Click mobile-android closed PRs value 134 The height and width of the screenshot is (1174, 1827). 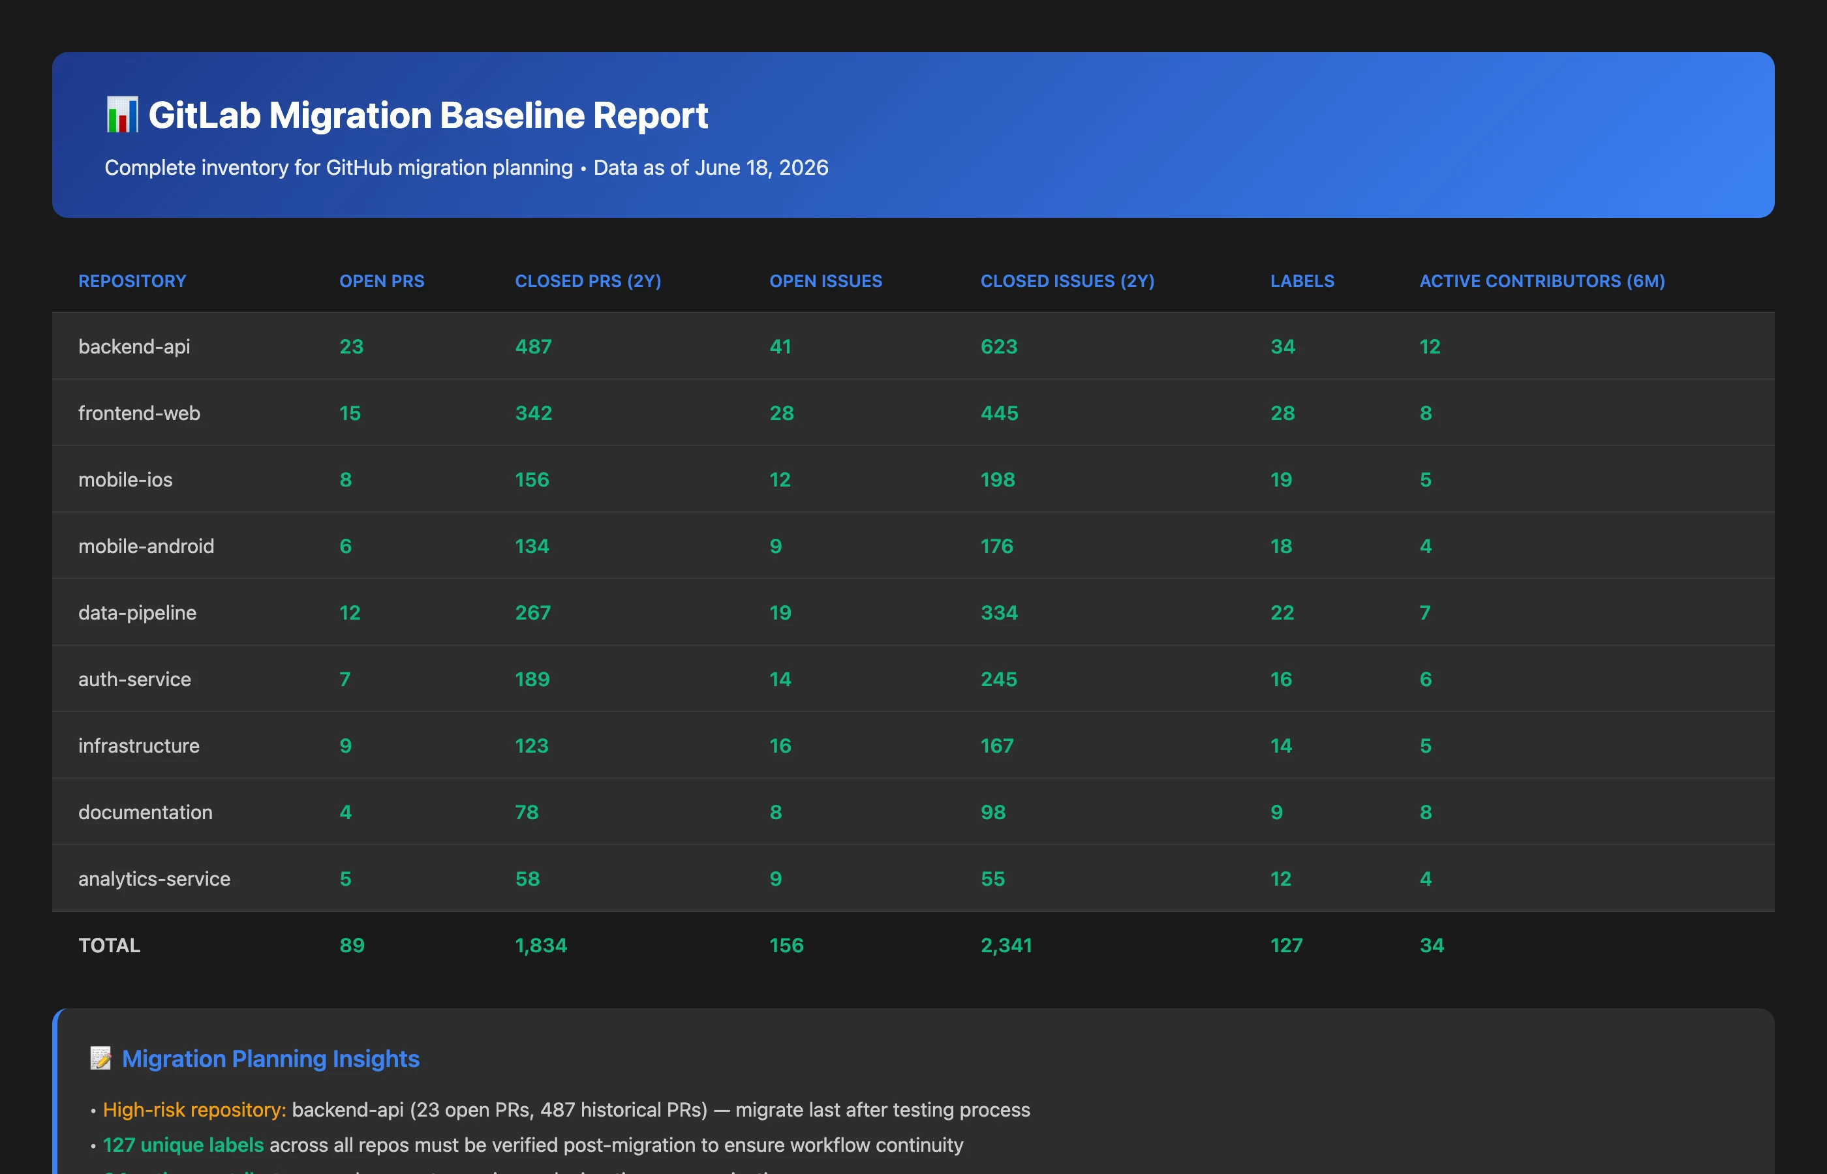click(532, 546)
